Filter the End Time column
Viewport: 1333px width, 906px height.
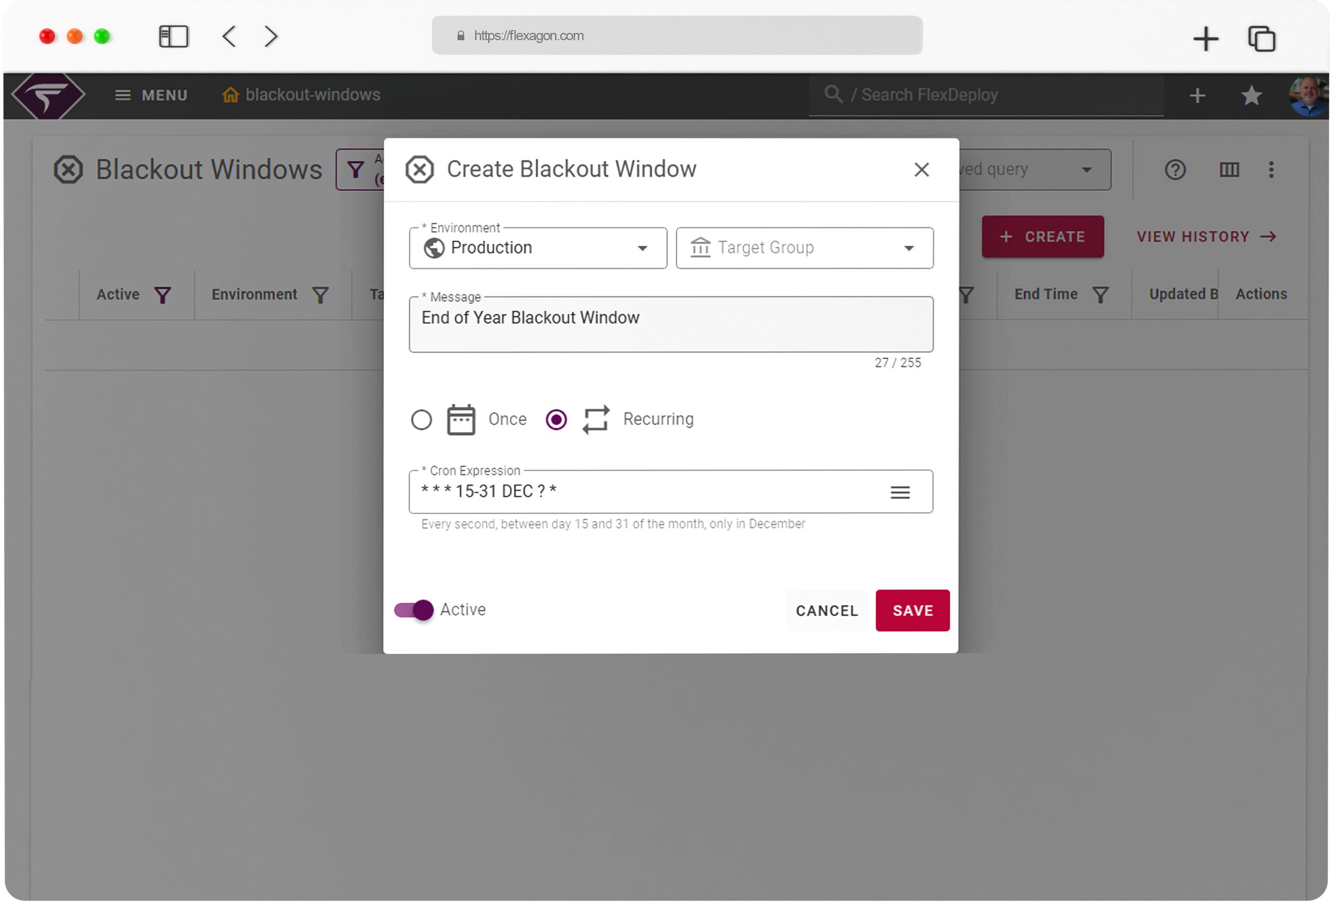click(x=1100, y=295)
